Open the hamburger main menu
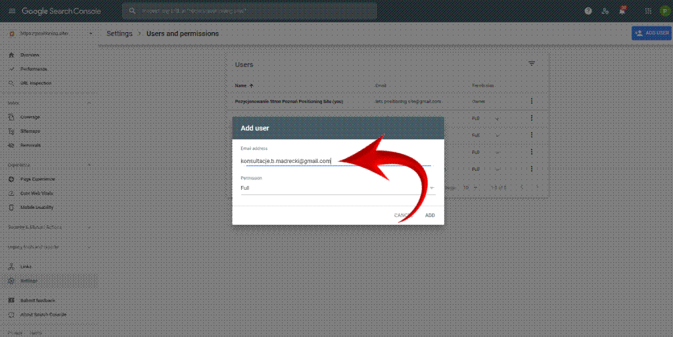673x337 pixels. pos(12,11)
